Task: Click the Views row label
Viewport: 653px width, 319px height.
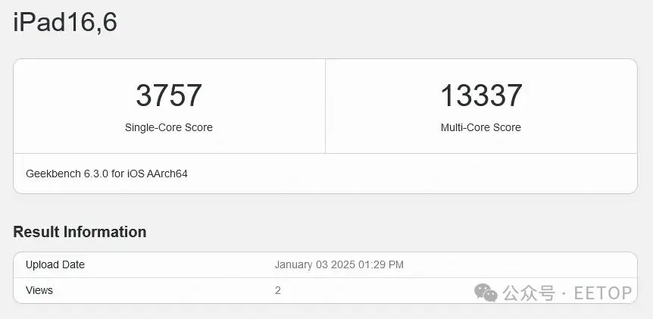Action: click(x=39, y=290)
